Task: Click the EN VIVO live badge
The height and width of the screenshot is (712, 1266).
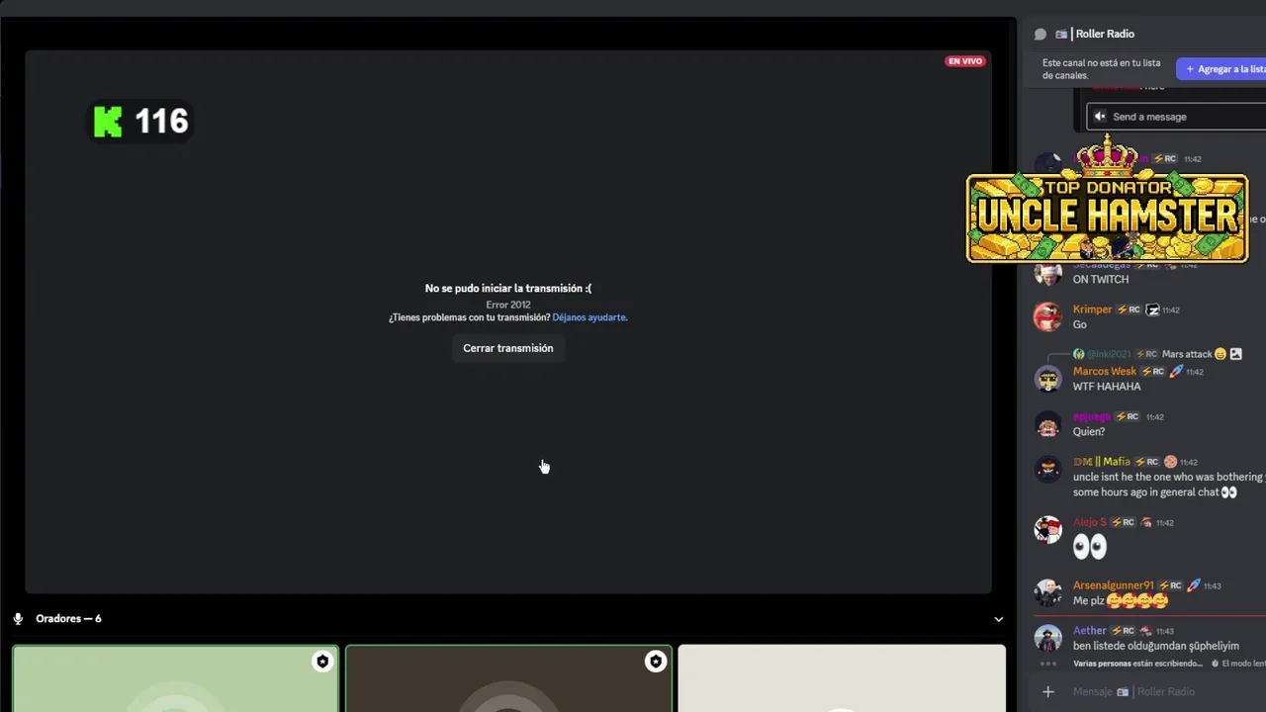Action: point(965,61)
